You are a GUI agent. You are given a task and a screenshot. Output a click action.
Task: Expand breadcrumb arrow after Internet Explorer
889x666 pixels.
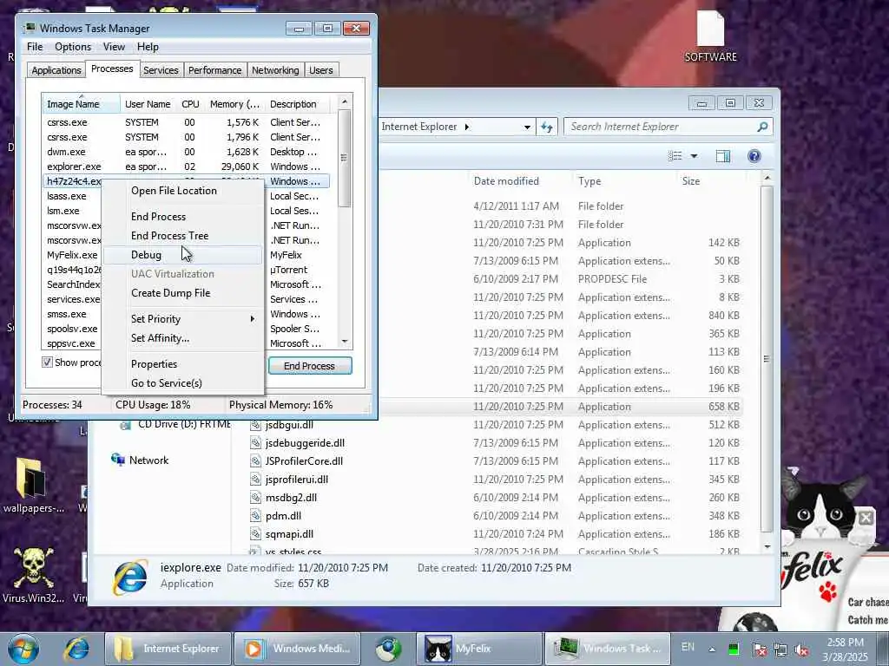click(x=467, y=127)
